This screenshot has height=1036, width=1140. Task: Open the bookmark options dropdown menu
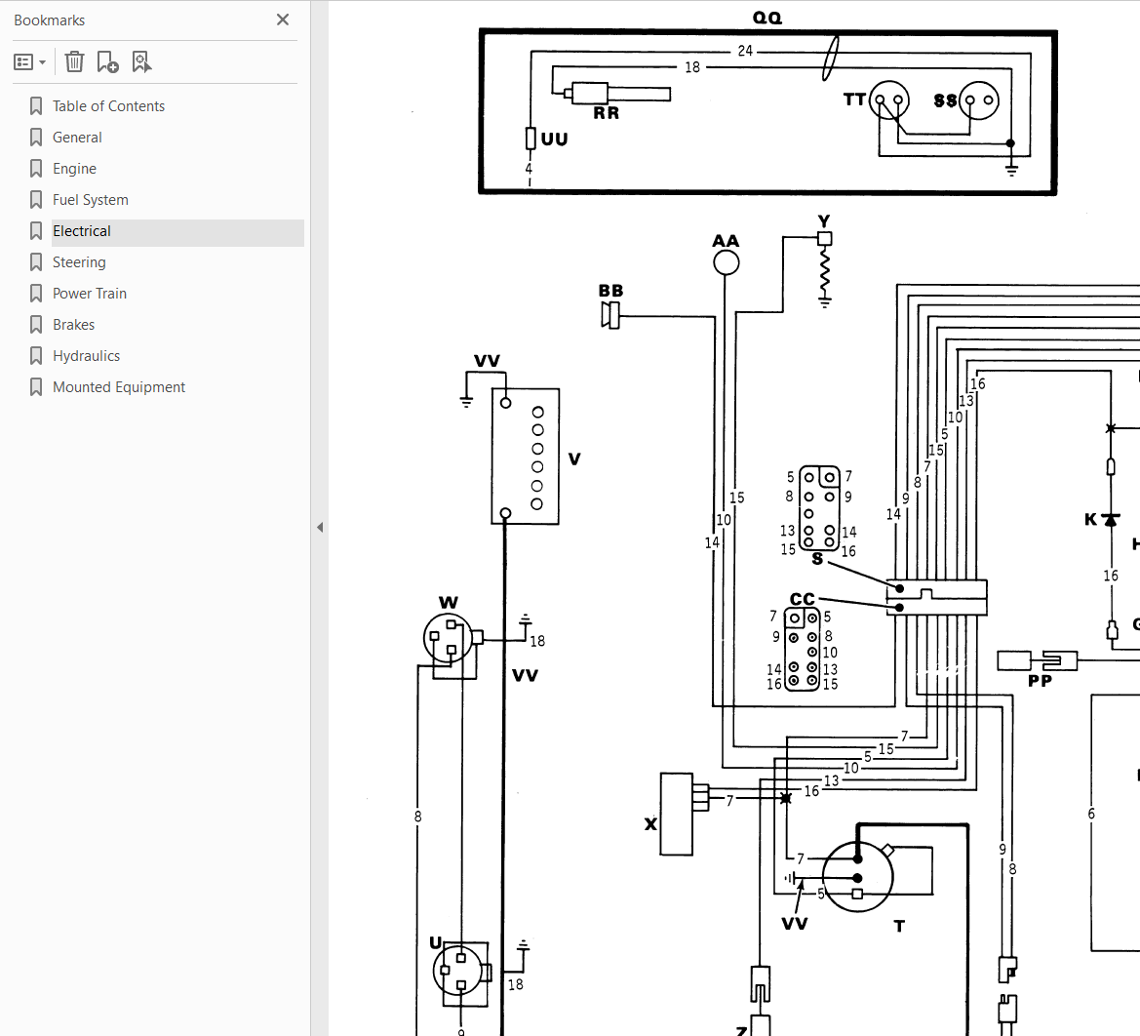pyautogui.click(x=30, y=62)
